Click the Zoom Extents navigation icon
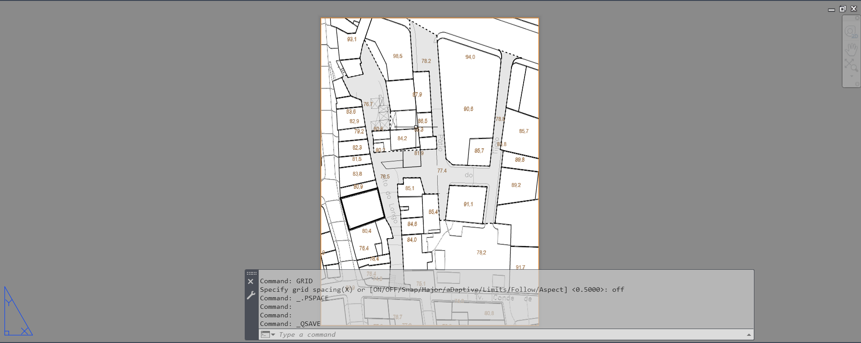Viewport: 861px width, 343px height. (x=851, y=65)
